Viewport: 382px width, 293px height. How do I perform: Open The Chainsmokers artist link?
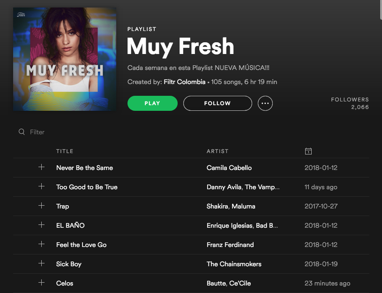234,264
